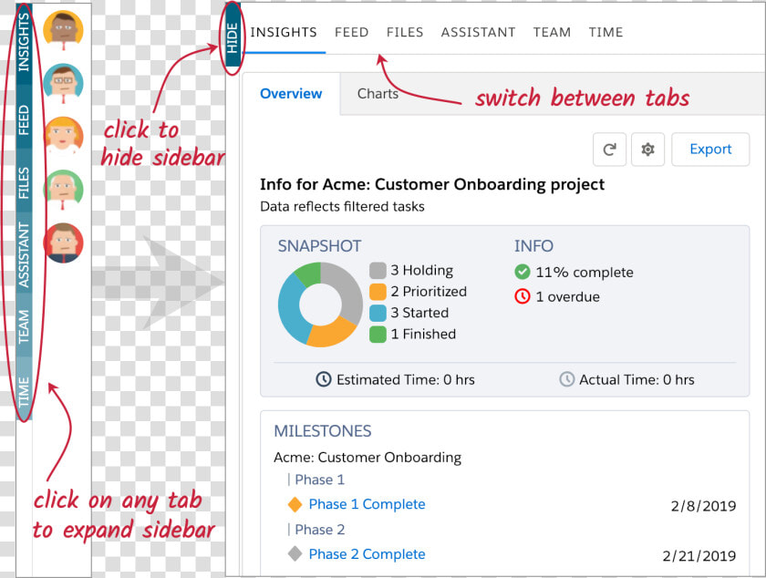
Task: Open the Phase 2 Complete milestone link
Action: point(367,554)
